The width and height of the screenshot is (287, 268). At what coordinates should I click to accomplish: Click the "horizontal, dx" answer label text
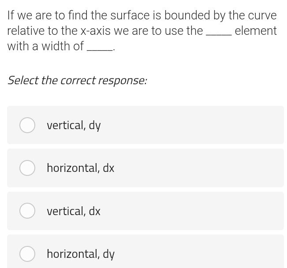pos(80,168)
